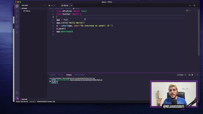Split the editor to the right
This screenshot has width=203, height=114.
(x=194, y=5)
